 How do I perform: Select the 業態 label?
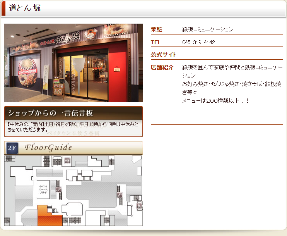click(x=156, y=29)
